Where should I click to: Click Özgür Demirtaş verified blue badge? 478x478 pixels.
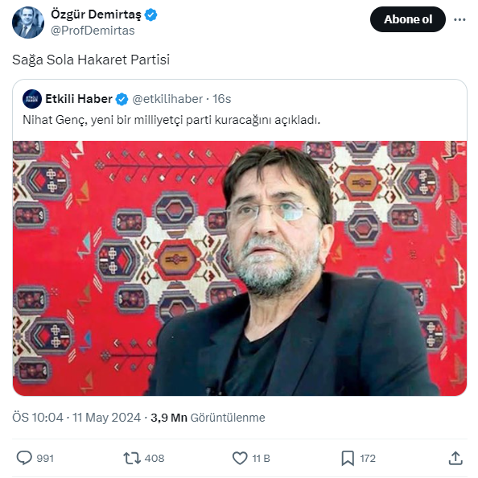click(150, 14)
